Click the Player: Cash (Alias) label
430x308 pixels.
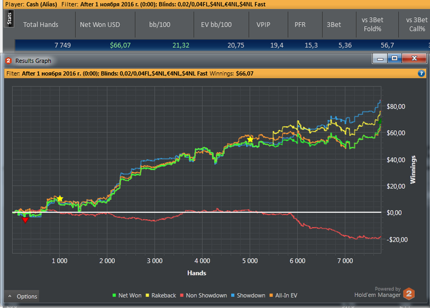pyautogui.click(x=31, y=4)
